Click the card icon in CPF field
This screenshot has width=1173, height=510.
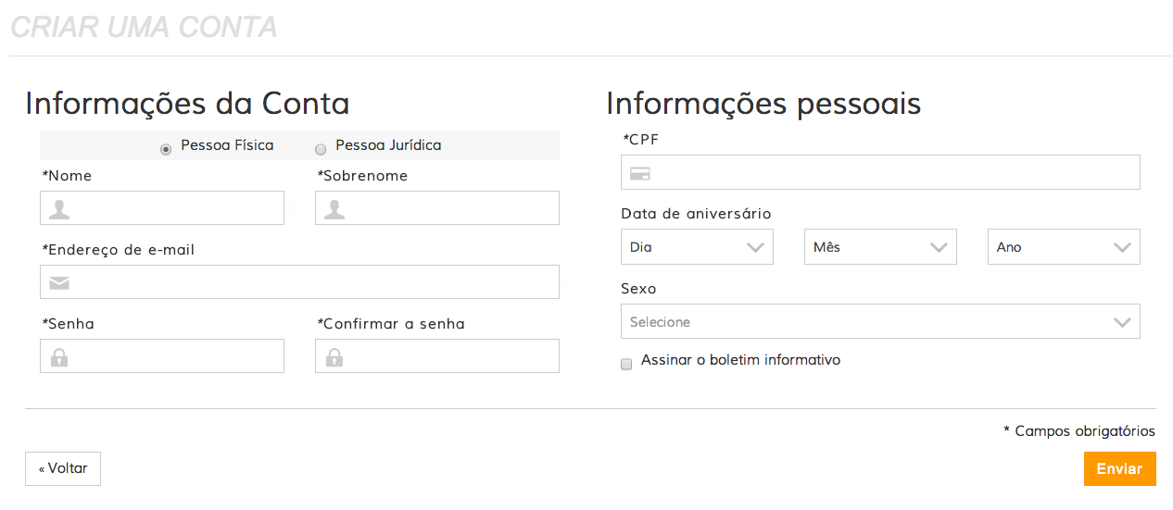click(639, 173)
